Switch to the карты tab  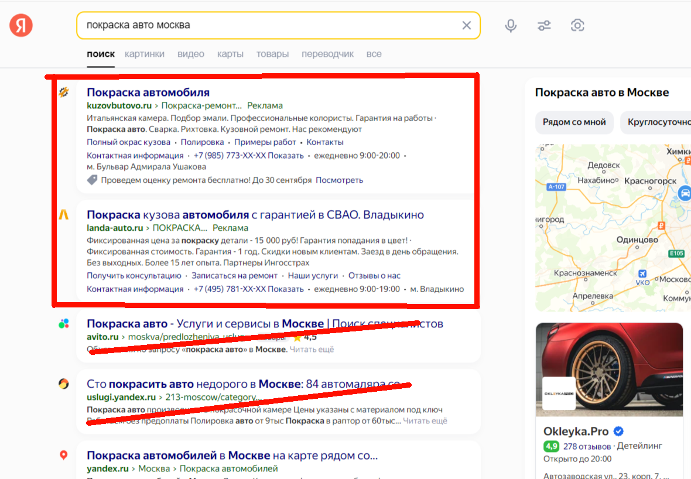(230, 54)
